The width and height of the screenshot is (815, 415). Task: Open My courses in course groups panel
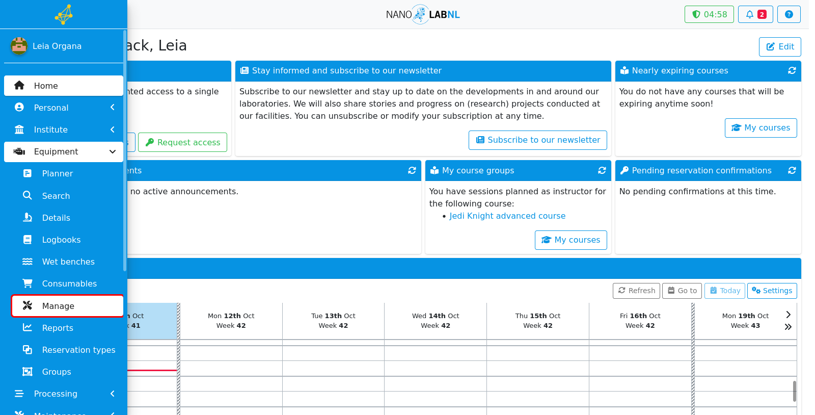571,240
